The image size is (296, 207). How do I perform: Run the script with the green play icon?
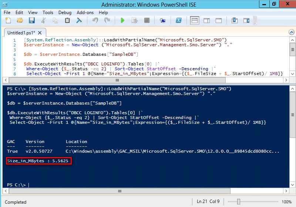[122, 20]
